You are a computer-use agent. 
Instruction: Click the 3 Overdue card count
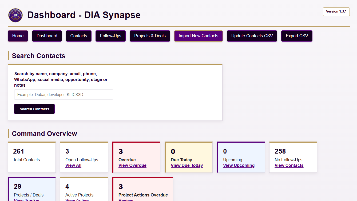tap(121, 151)
